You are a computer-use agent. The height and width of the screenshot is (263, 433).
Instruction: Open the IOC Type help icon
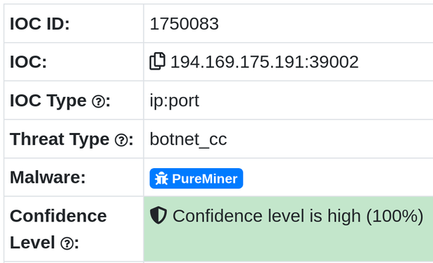click(x=99, y=101)
